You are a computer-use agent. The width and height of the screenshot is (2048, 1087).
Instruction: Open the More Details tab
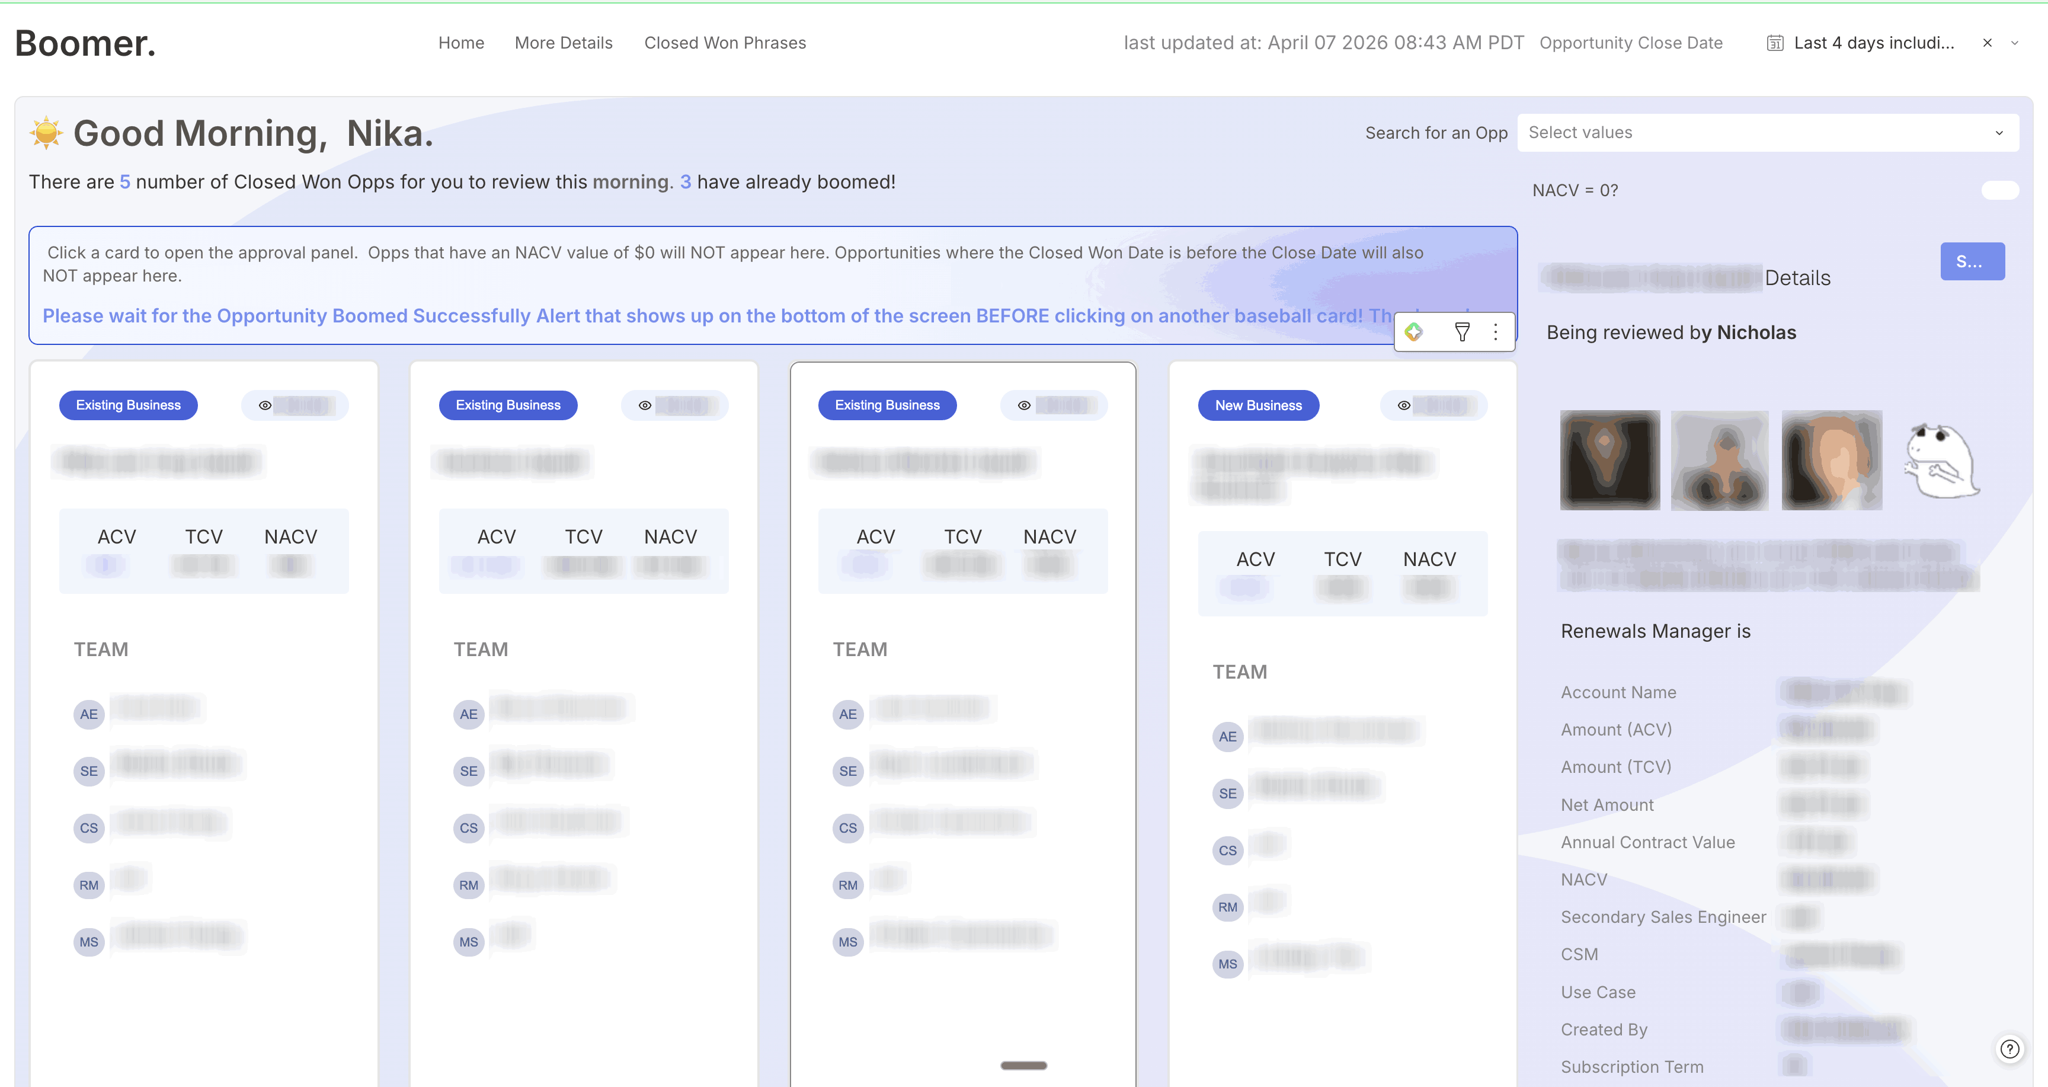563,43
